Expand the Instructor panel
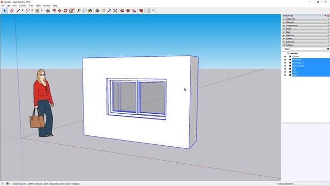Screen dimensions: 330x186 [306, 42]
